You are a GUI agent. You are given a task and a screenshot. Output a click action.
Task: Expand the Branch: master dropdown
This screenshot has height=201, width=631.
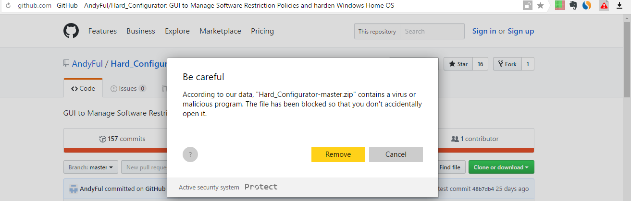(91, 167)
